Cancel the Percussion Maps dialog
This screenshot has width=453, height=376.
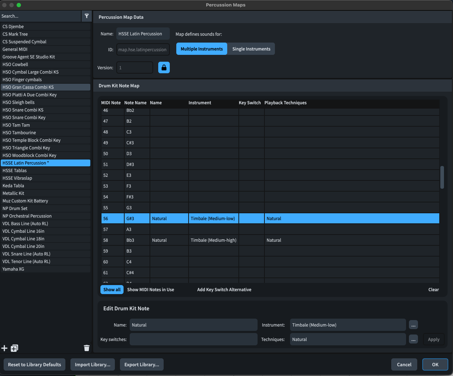tap(404, 364)
